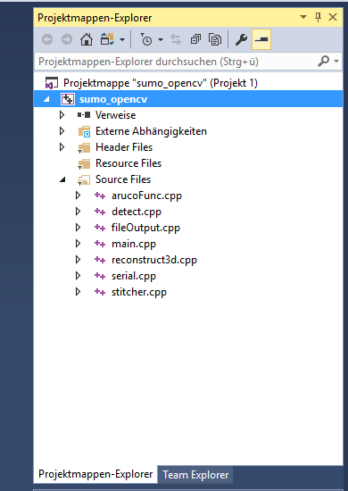Click the Resource Files folder icon
This screenshot has width=348, height=491.
pyautogui.click(x=84, y=163)
